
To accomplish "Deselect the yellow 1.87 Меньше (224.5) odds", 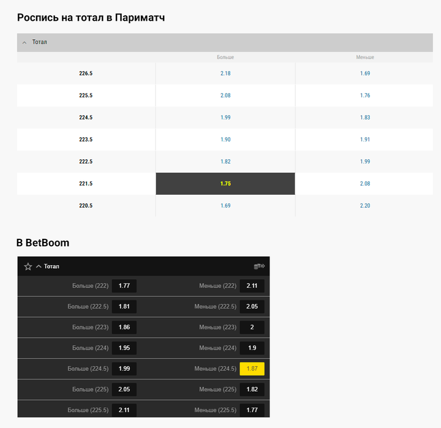I will pyautogui.click(x=252, y=369).
